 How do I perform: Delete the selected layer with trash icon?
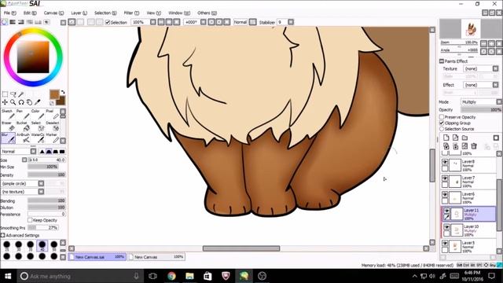[474, 146]
